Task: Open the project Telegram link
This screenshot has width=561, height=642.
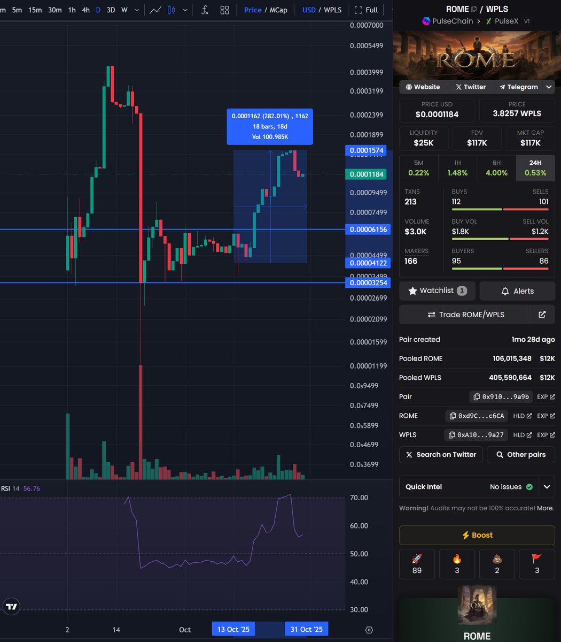Action: point(518,87)
